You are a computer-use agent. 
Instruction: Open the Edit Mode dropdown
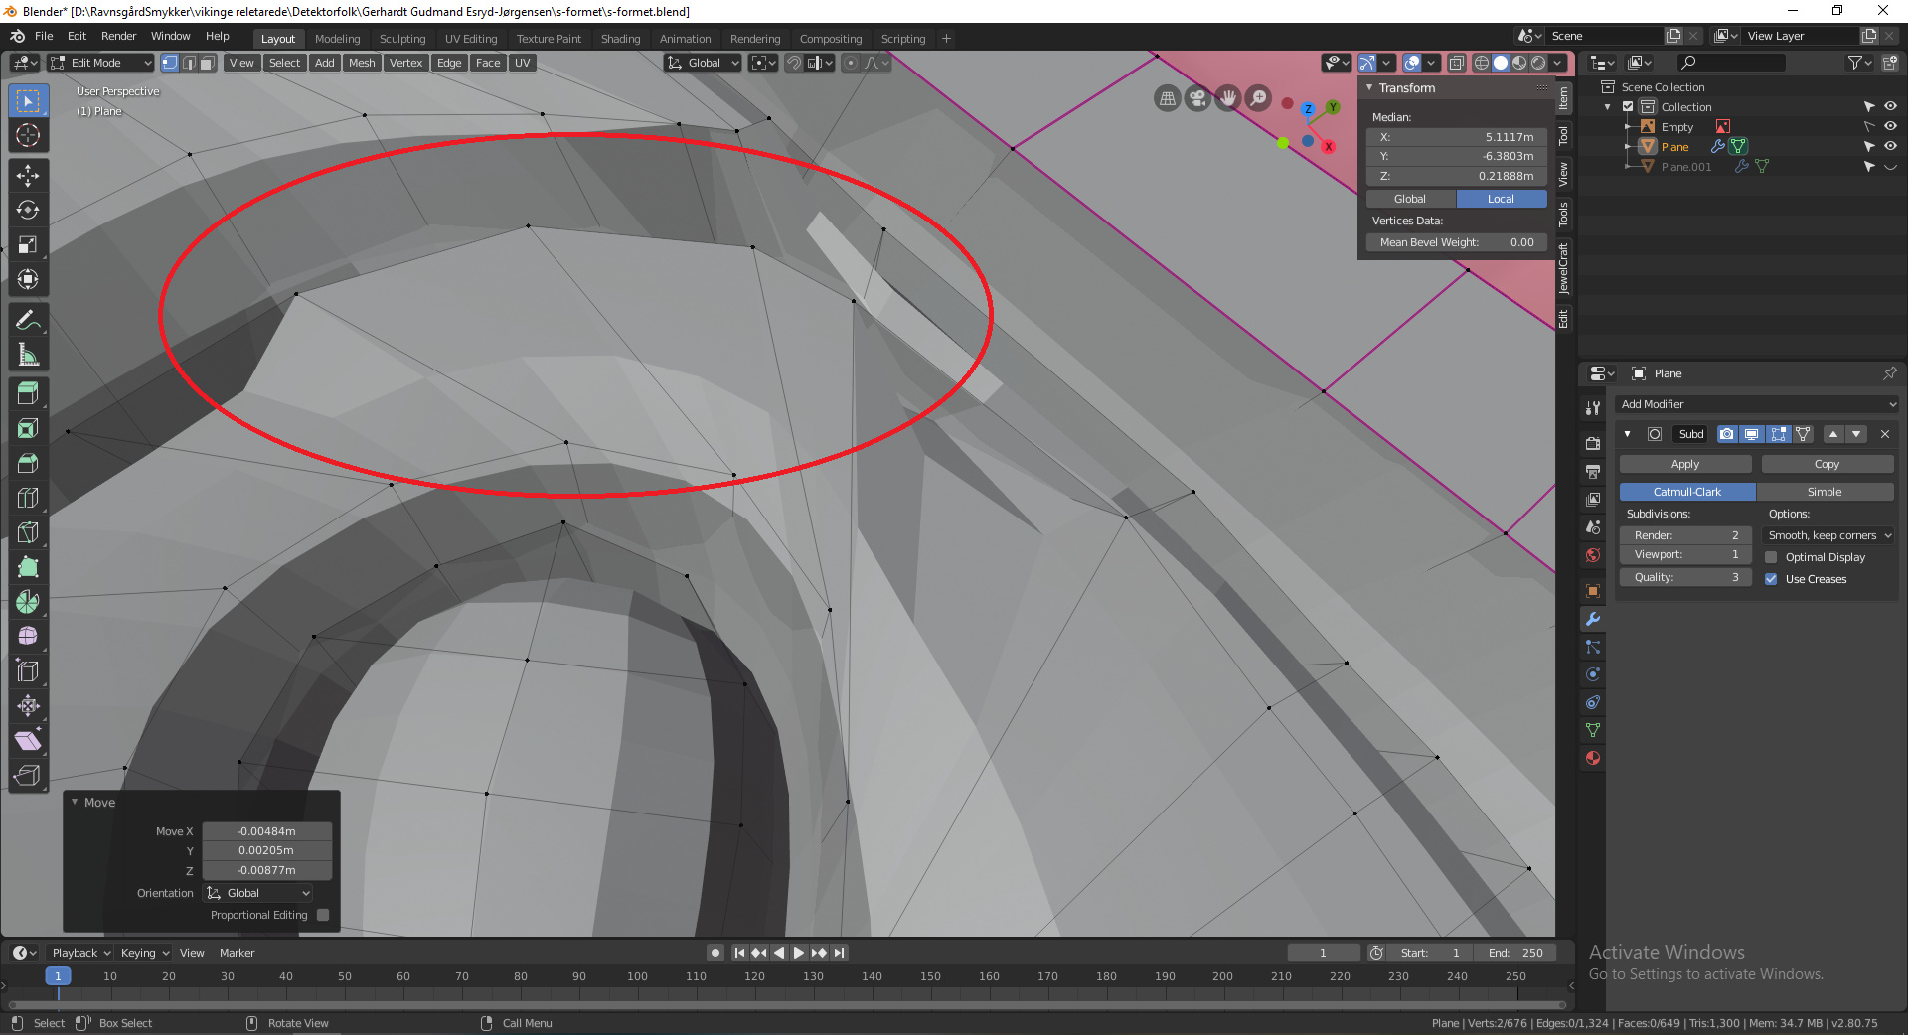(100, 63)
